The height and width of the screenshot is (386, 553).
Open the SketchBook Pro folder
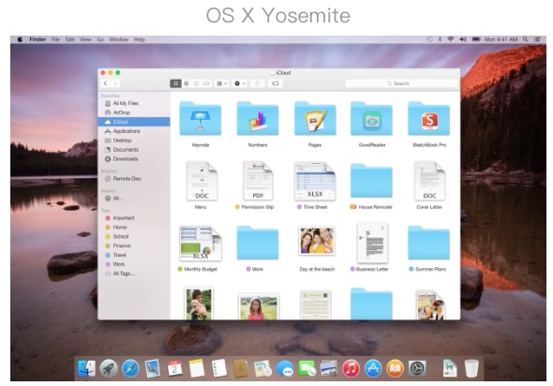click(429, 124)
